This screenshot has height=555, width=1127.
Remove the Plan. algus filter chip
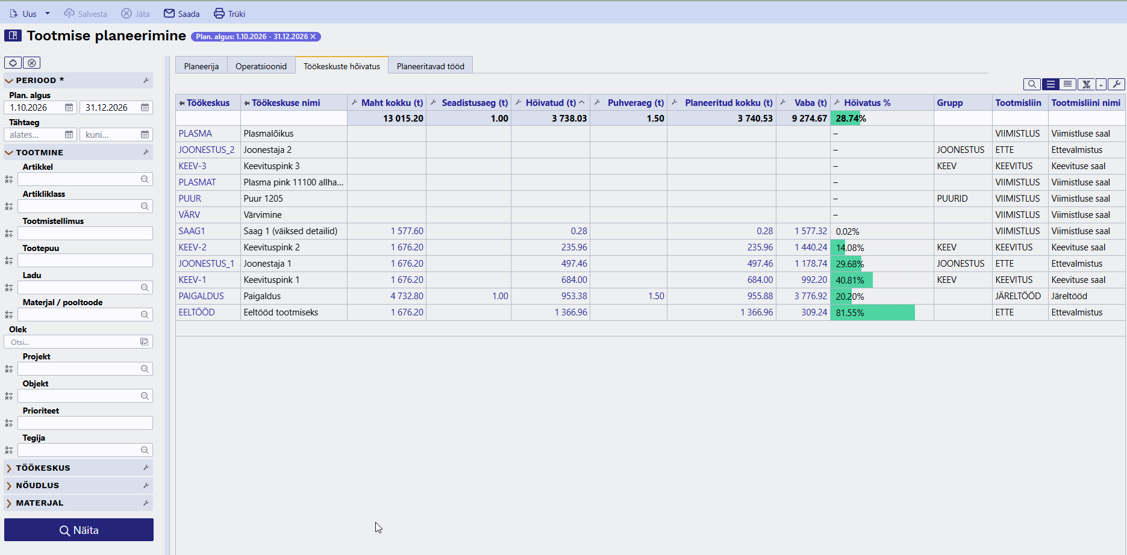point(313,37)
